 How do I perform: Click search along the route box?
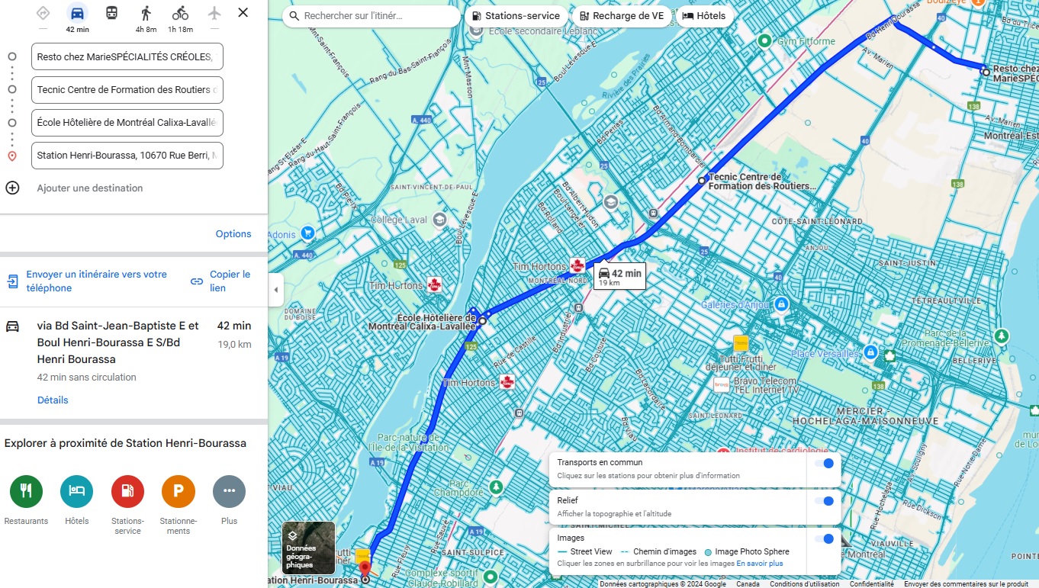[370, 16]
